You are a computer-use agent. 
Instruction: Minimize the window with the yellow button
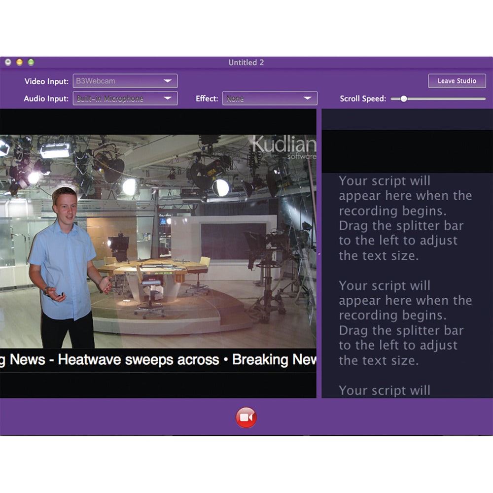(x=19, y=62)
